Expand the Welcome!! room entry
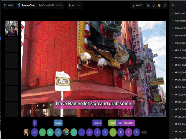Viewport: 186px width, 139px height. [173, 14]
